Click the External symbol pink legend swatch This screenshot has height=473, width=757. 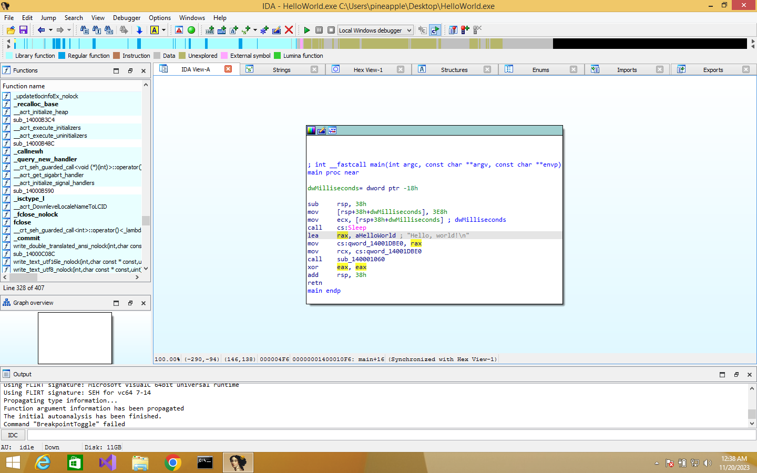tap(224, 56)
